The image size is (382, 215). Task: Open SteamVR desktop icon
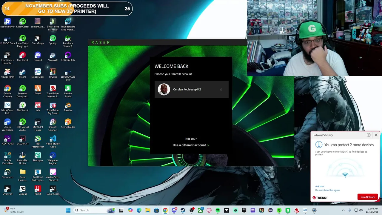53,56
